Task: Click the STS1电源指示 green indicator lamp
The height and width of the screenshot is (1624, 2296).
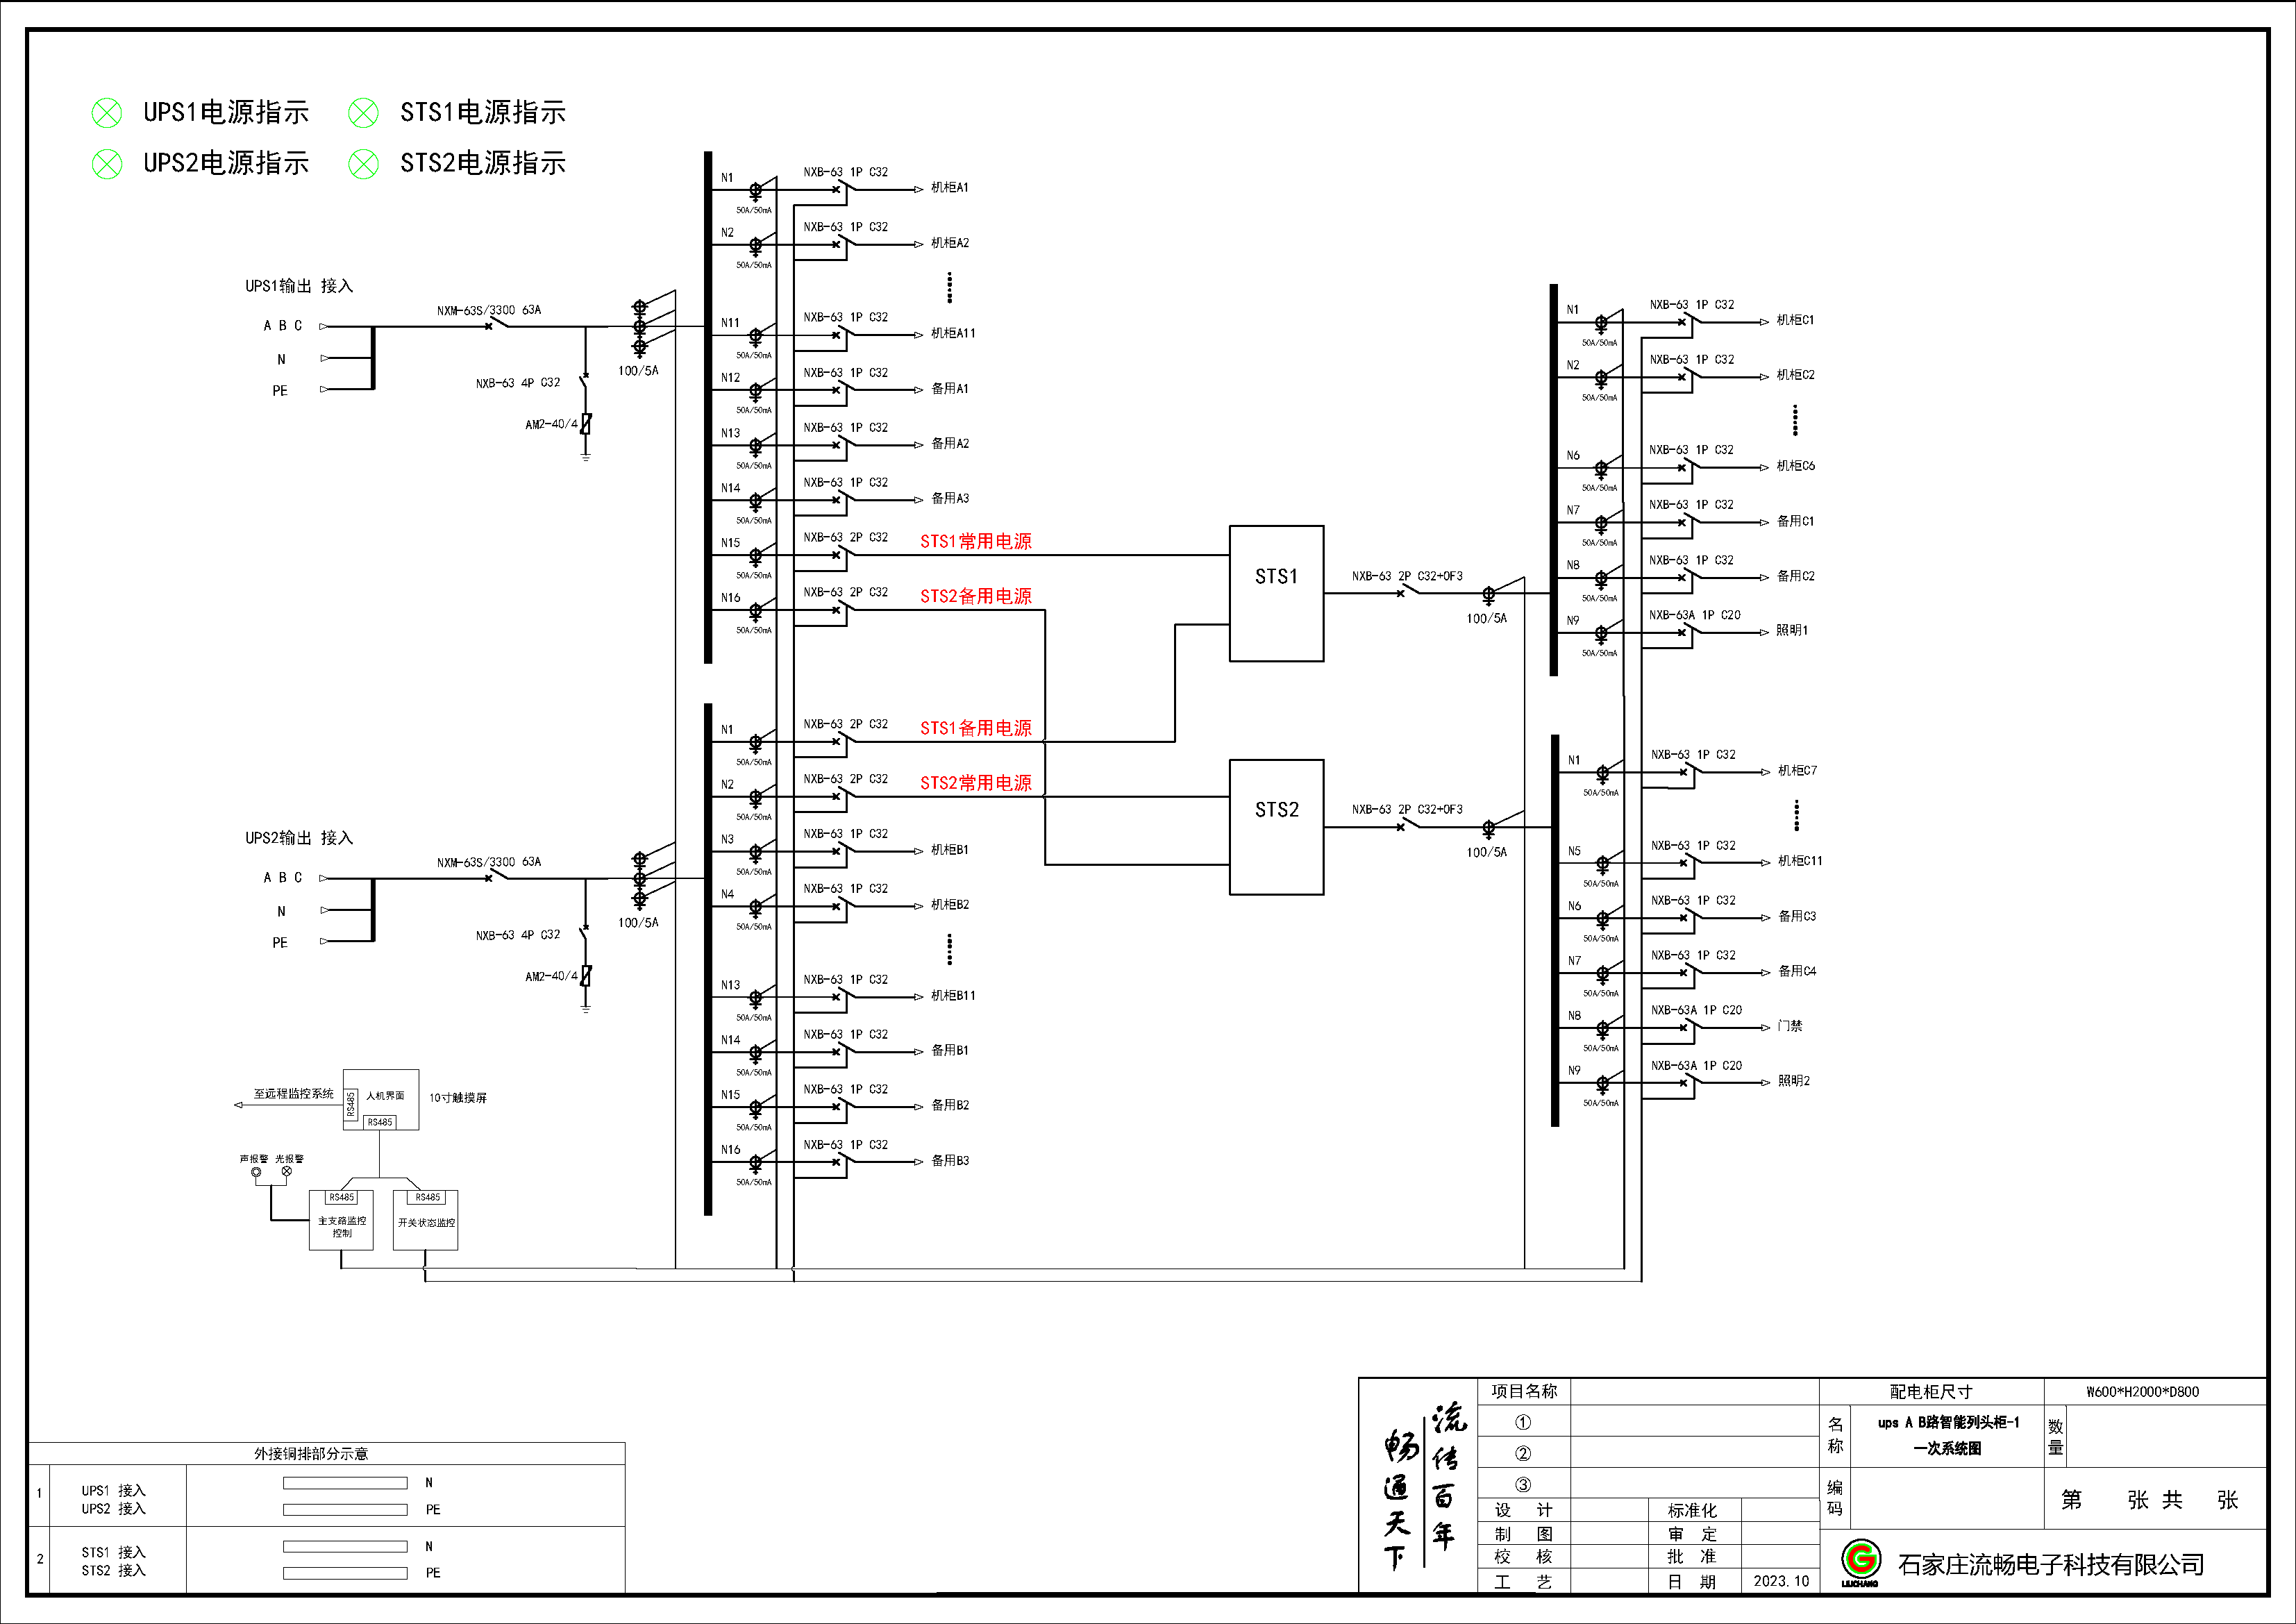Action: point(363,113)
